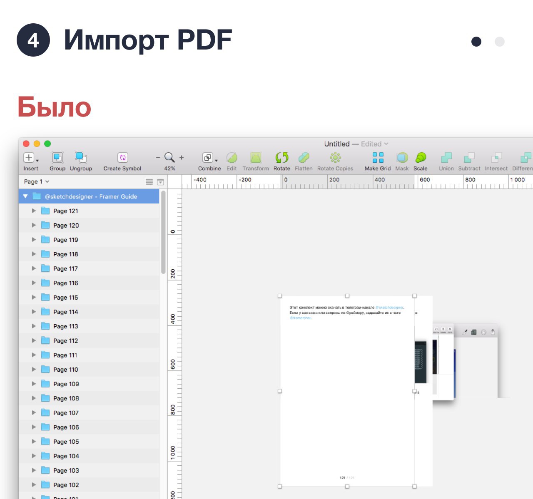Viewport: 533px width, 499px height.
Task: Click the first carousel dot indicator
Action: click(476, 42)
